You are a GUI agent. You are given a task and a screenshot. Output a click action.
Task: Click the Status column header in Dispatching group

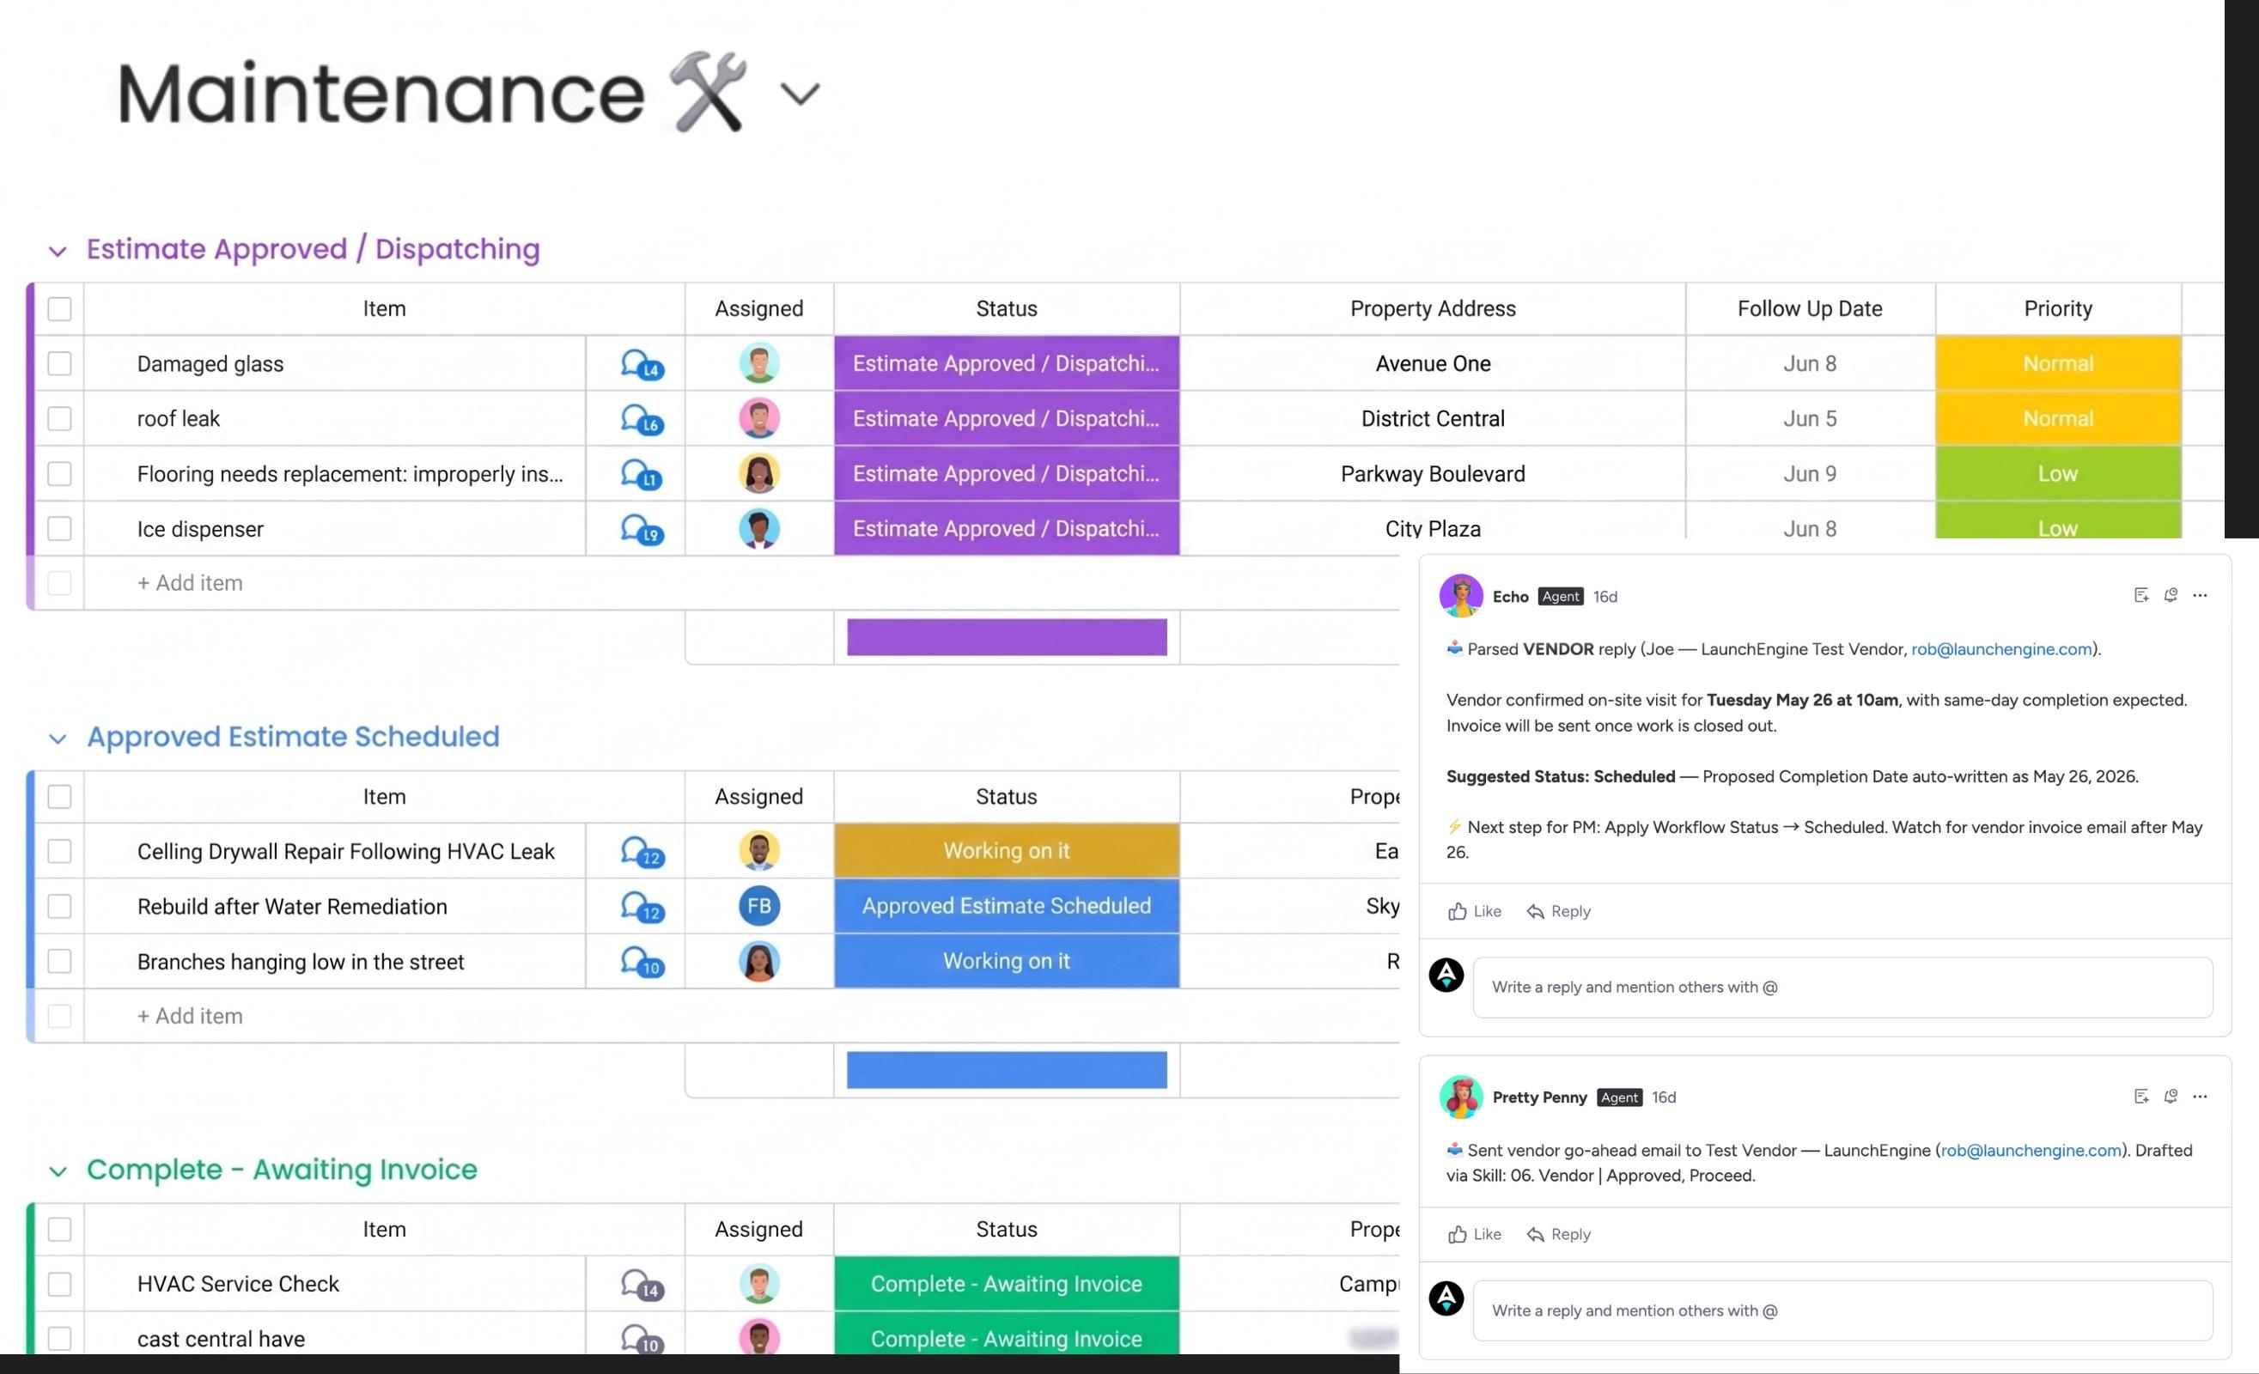pos(1007,309)
